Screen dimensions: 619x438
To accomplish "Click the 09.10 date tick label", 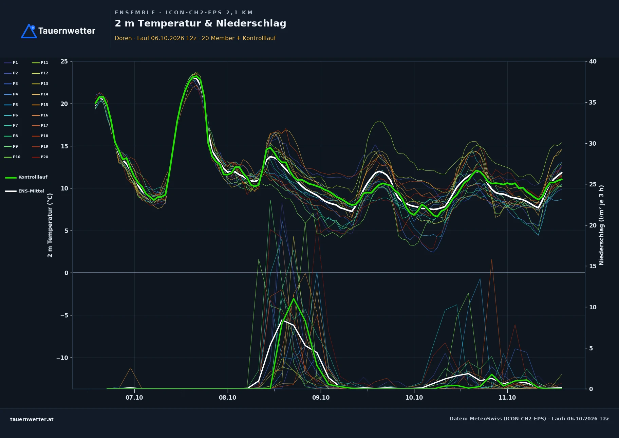I will (321, 398).
